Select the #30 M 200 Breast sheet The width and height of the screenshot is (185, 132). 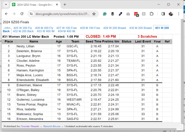point(140,28)
